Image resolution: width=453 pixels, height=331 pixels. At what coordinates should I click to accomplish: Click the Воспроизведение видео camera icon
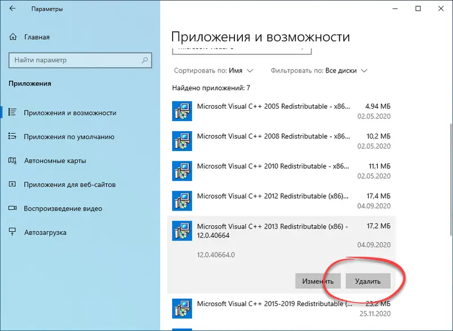(12, 208)
